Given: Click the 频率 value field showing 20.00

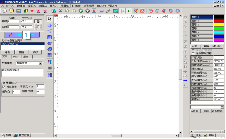Looking at the screenshot, I should click(x=219, y=69).
